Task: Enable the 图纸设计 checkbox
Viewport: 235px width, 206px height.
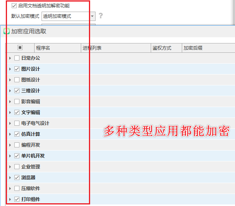Action: 17,80
